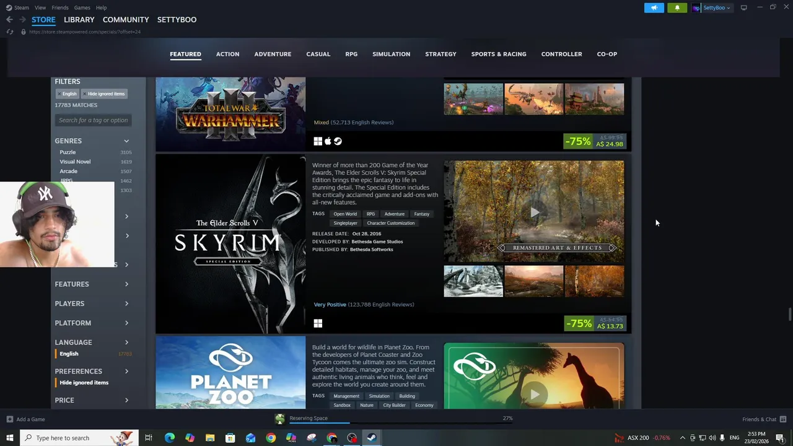The height and width of the screenshot is (446, 793).
Task: Open Copilot from the taskbar
Action: (x=190, y=438)
